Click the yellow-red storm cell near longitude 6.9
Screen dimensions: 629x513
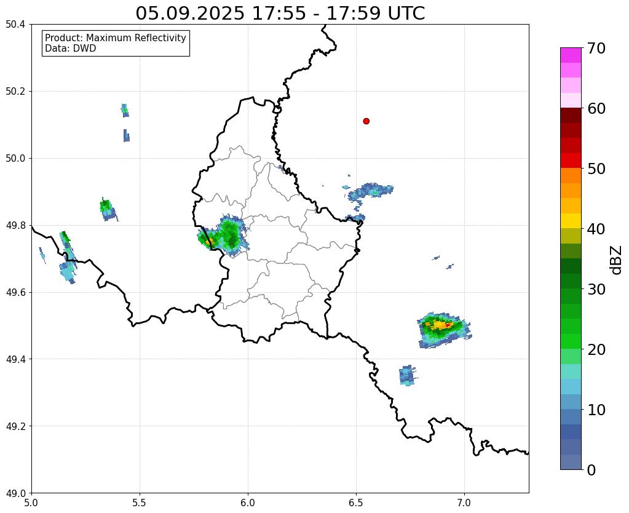point(444,330)
